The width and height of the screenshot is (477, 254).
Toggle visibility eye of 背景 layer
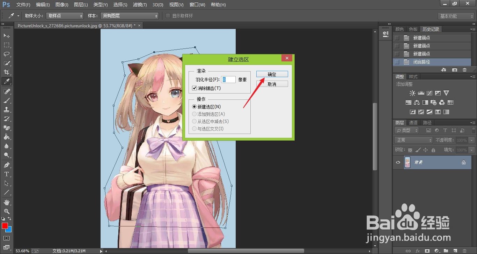398,162
